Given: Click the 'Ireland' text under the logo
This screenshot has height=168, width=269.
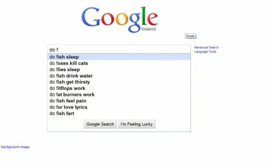Looking at the screenshot, I should (149, 29).
